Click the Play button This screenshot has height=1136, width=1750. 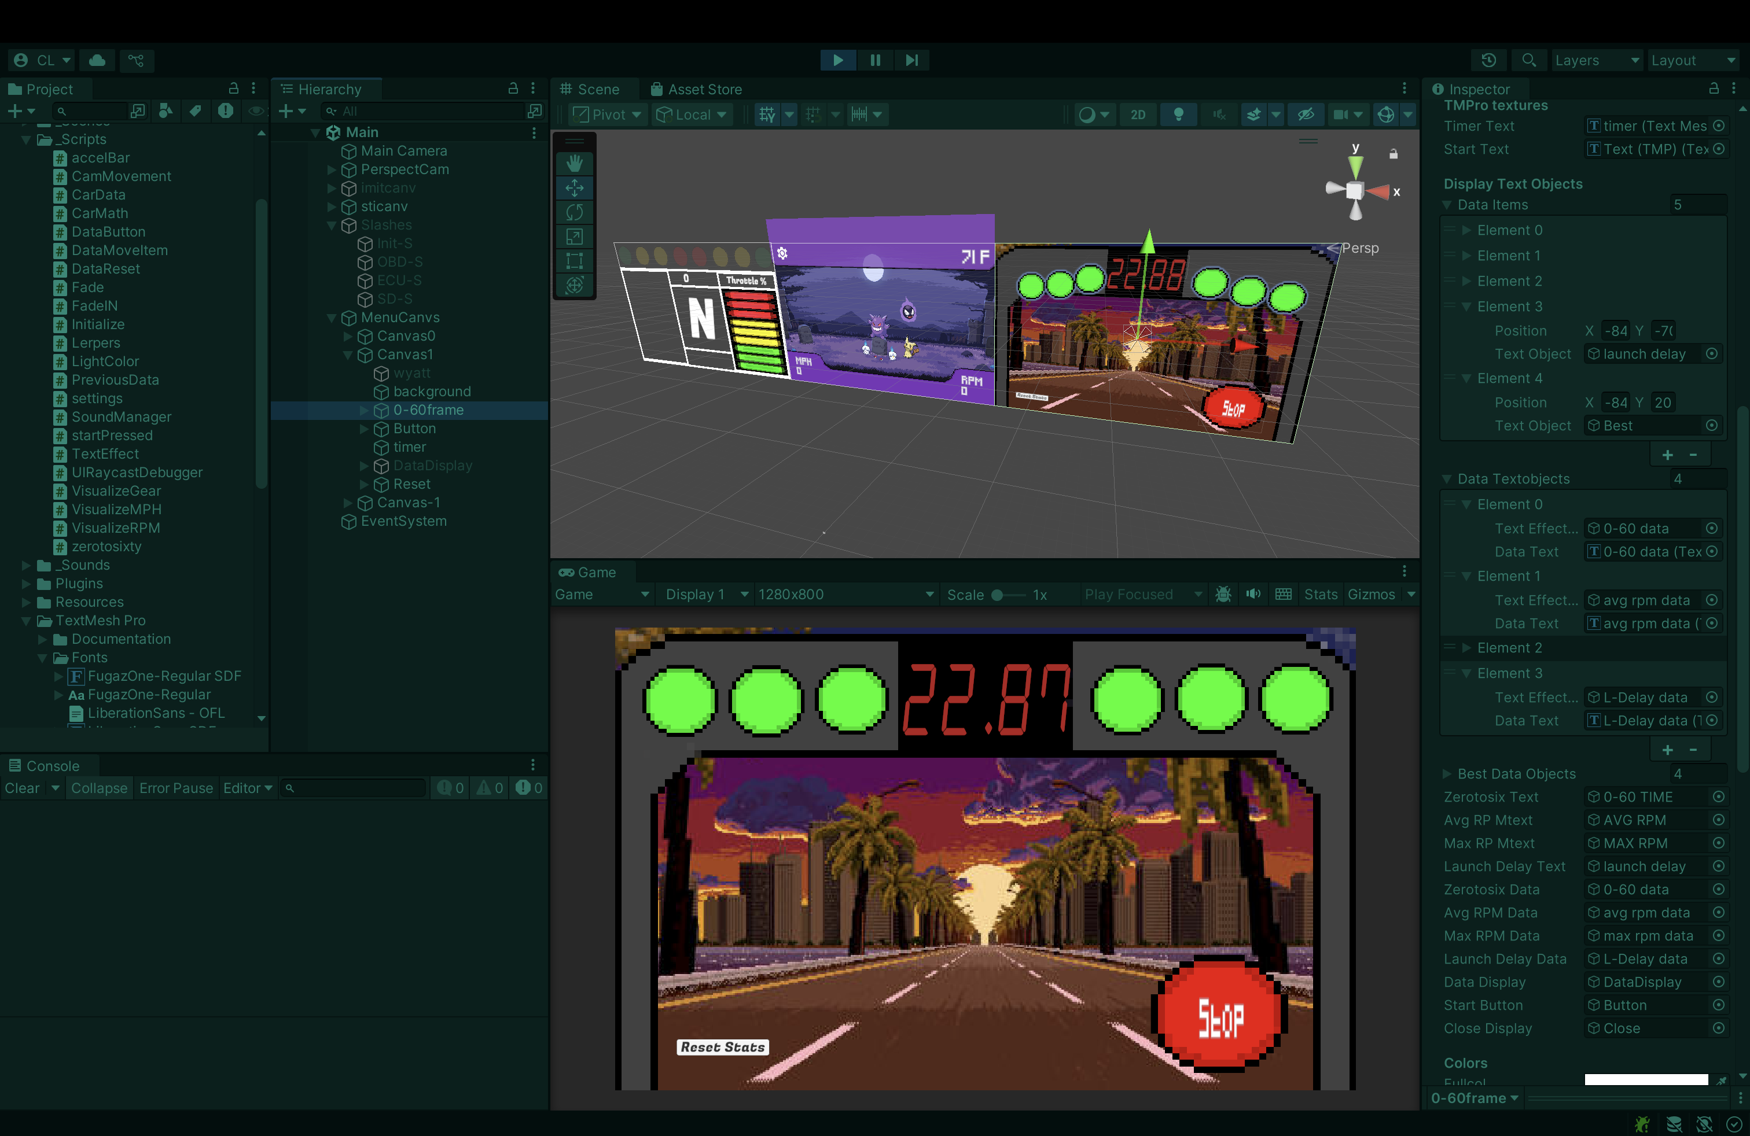837,60
